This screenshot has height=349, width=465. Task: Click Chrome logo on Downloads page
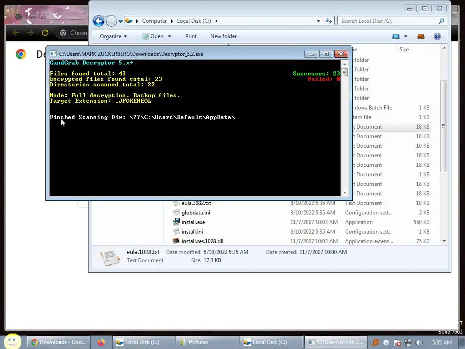(x=21, y=54)
